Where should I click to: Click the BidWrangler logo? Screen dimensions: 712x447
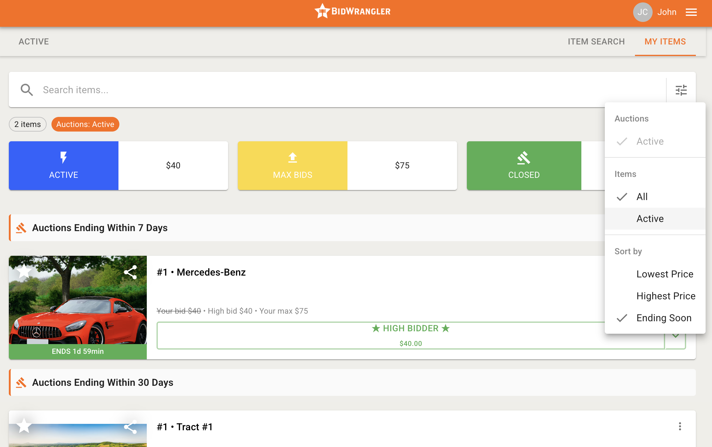(352, 11)
